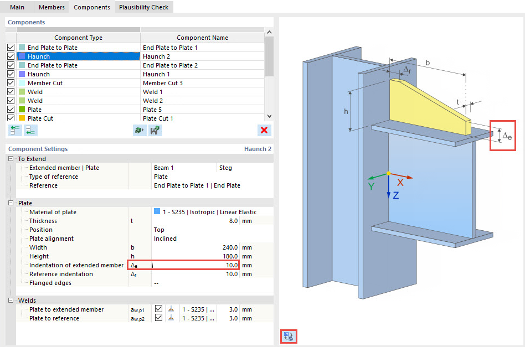Click fillet weld icon for Plate to extended member

[x=171, y=309]
